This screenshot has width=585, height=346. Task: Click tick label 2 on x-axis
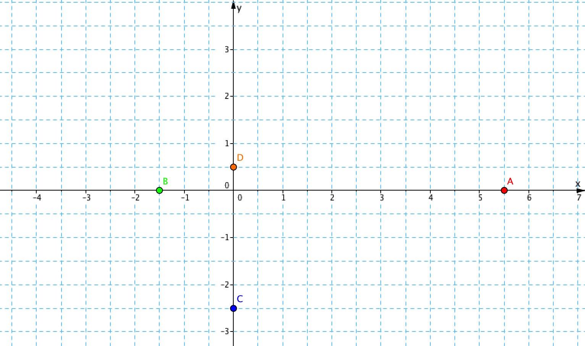pyautogui.click(x=332, y=198)
